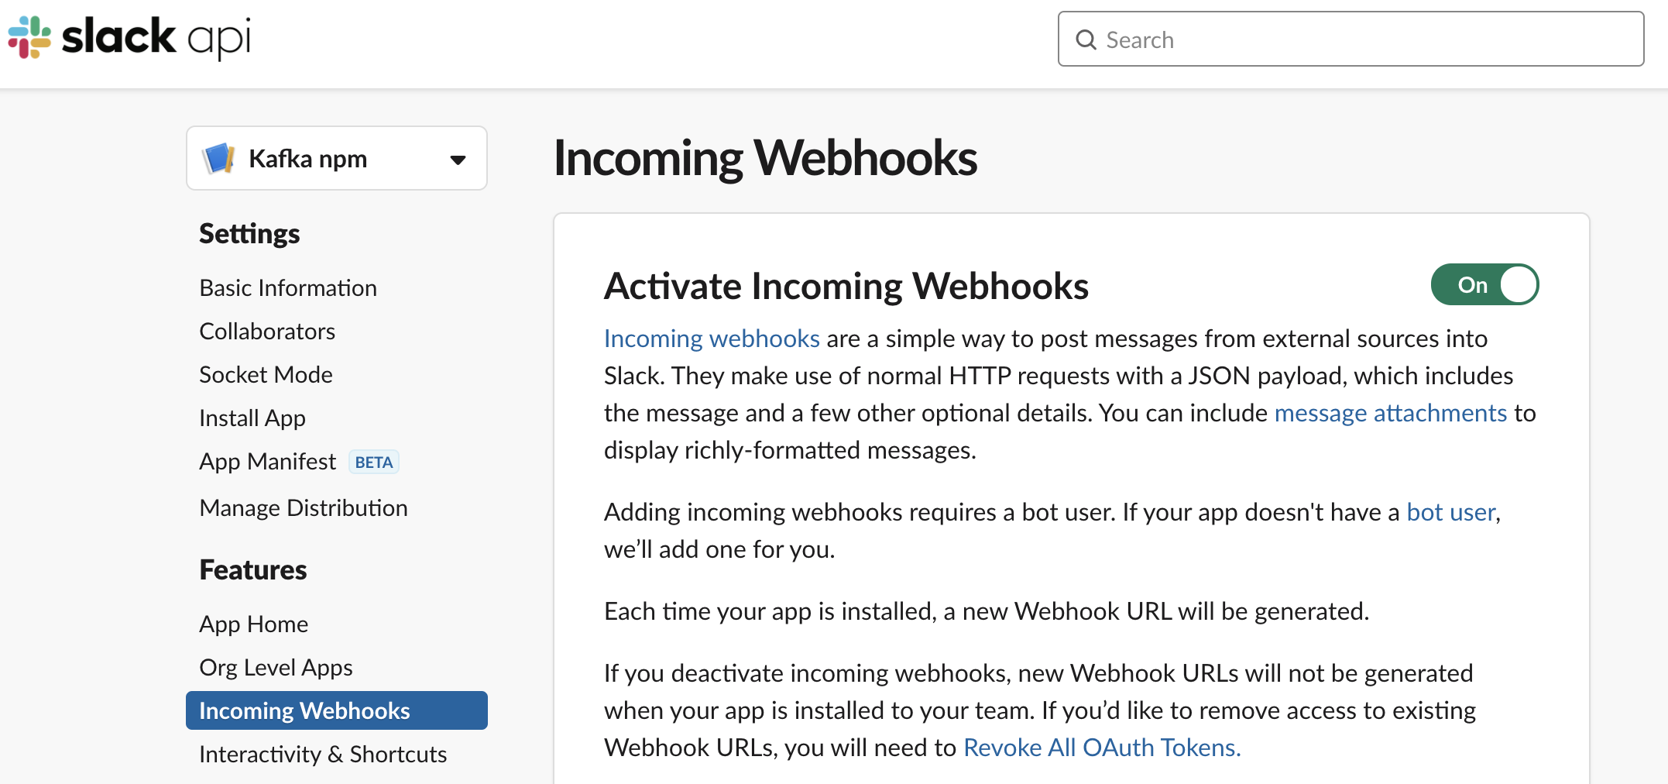Screen dimensions: 1668x784
Task: Open Basic Information settings
Action: pos(288,287)
